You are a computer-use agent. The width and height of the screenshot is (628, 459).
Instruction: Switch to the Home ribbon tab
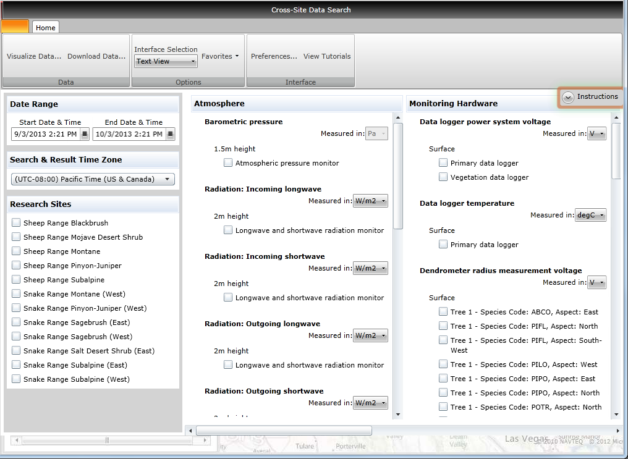click(46, 28)
